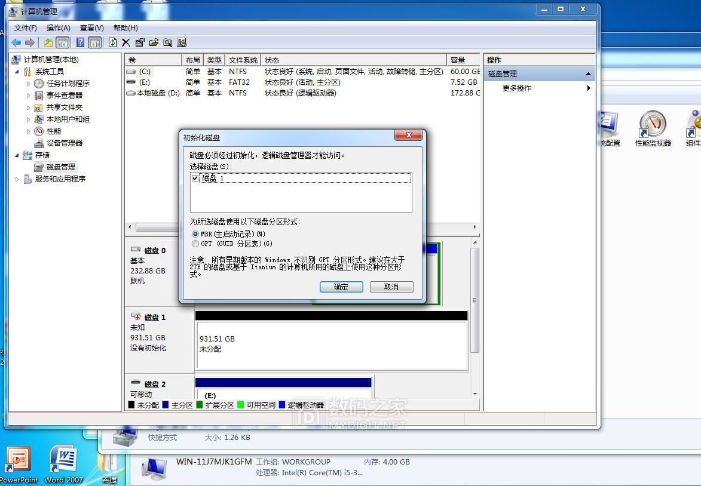Click the Properties toolbar icon
Image resolution: width=701 pixels, height=486 pixels.
[x=140, y=42]
